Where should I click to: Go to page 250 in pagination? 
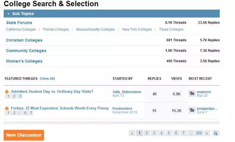tap(199, 133)
